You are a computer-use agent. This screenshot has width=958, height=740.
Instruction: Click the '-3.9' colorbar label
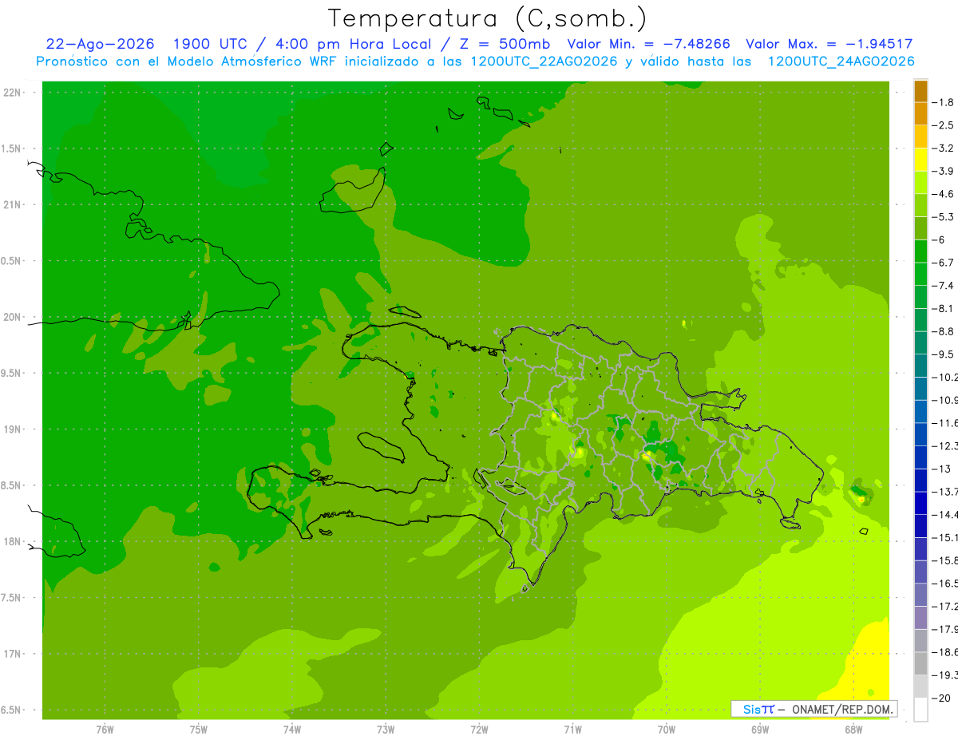tap(944, 171)
